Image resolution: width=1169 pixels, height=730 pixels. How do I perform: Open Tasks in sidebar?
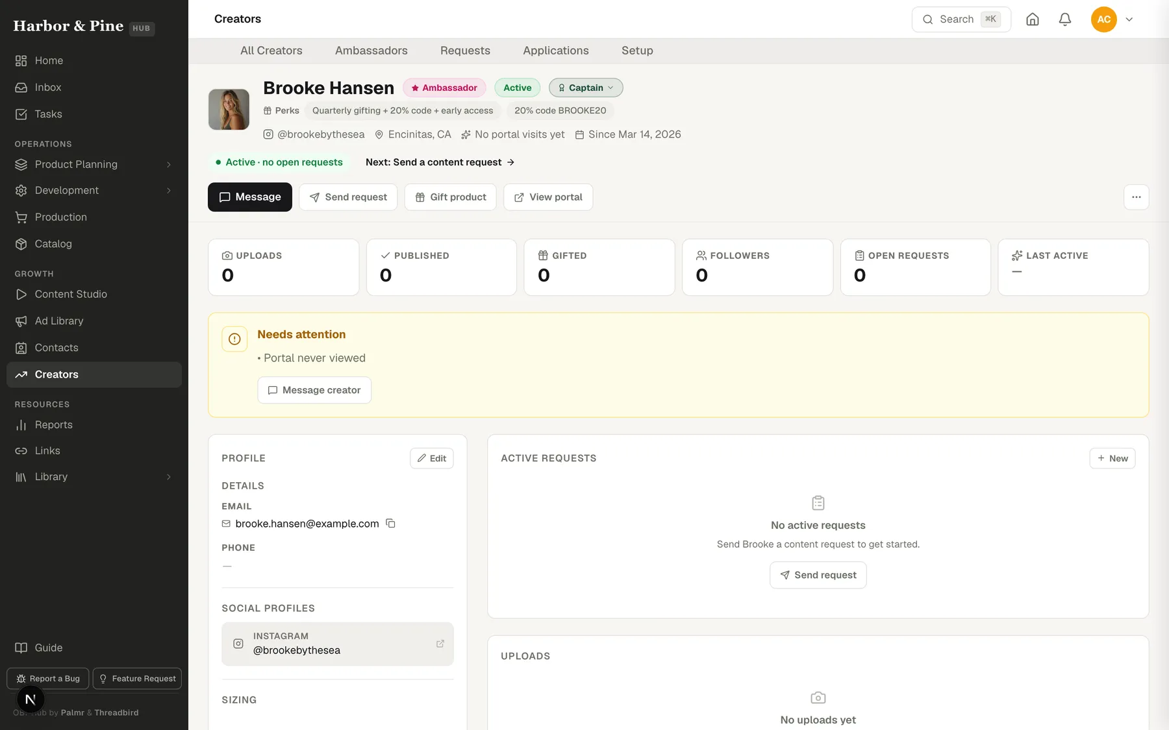point(94,114)
